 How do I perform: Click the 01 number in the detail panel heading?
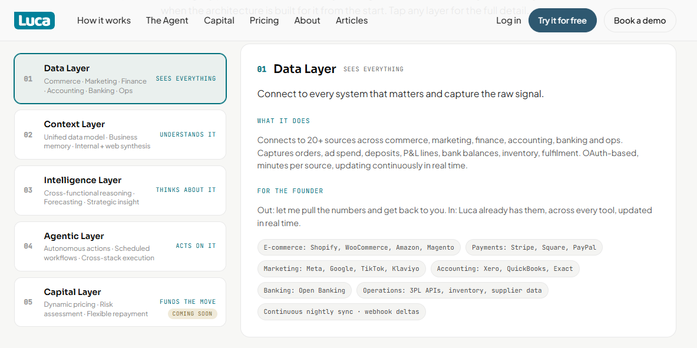point(262,69)
